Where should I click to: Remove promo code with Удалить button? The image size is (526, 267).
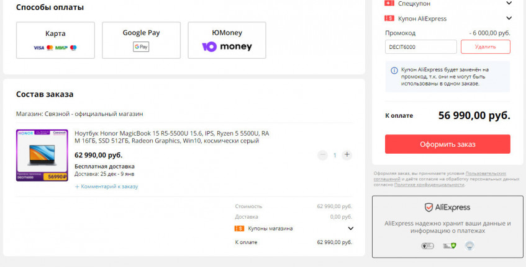[x=485, y=46]
